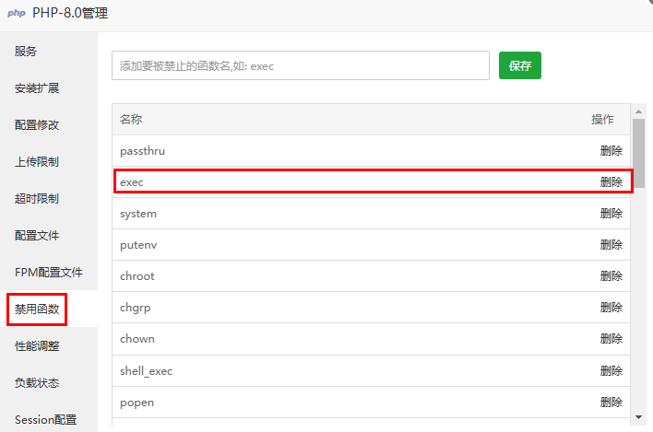Switch to the 性能调整 tab
Image resolution: width=653 pixels, height=432 pixels.
coord(37,346)
